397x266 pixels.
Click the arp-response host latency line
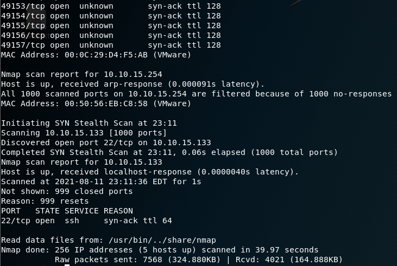click(x=133, y=84)
